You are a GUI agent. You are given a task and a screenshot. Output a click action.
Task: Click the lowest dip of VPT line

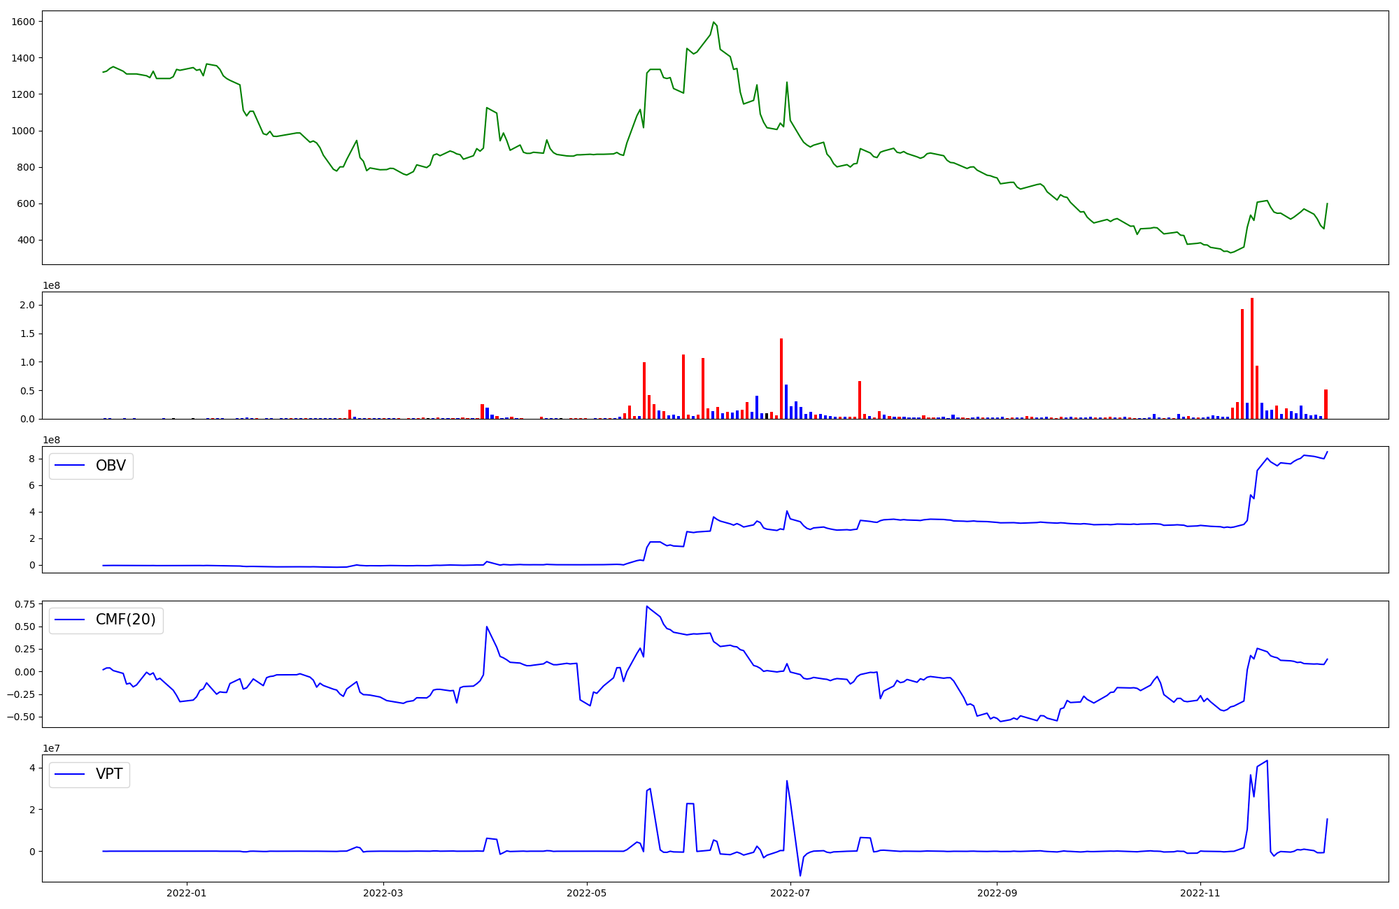point(800,875)
